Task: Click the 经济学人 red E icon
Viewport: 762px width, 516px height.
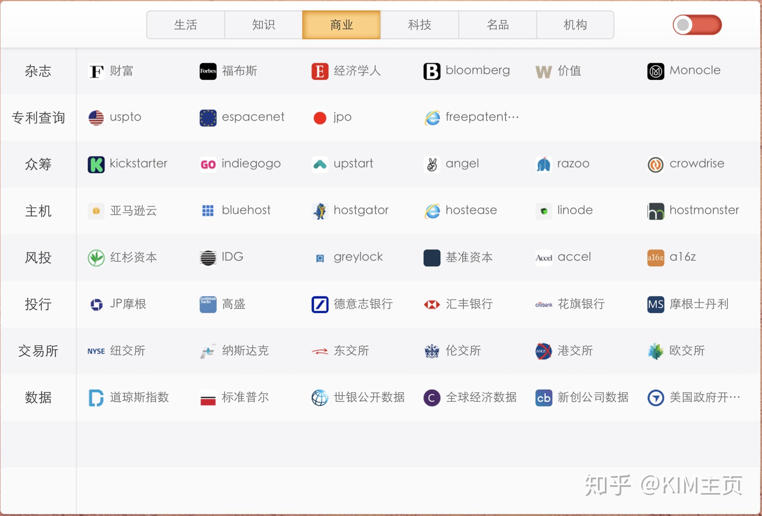Action: [x=320, y=71]
